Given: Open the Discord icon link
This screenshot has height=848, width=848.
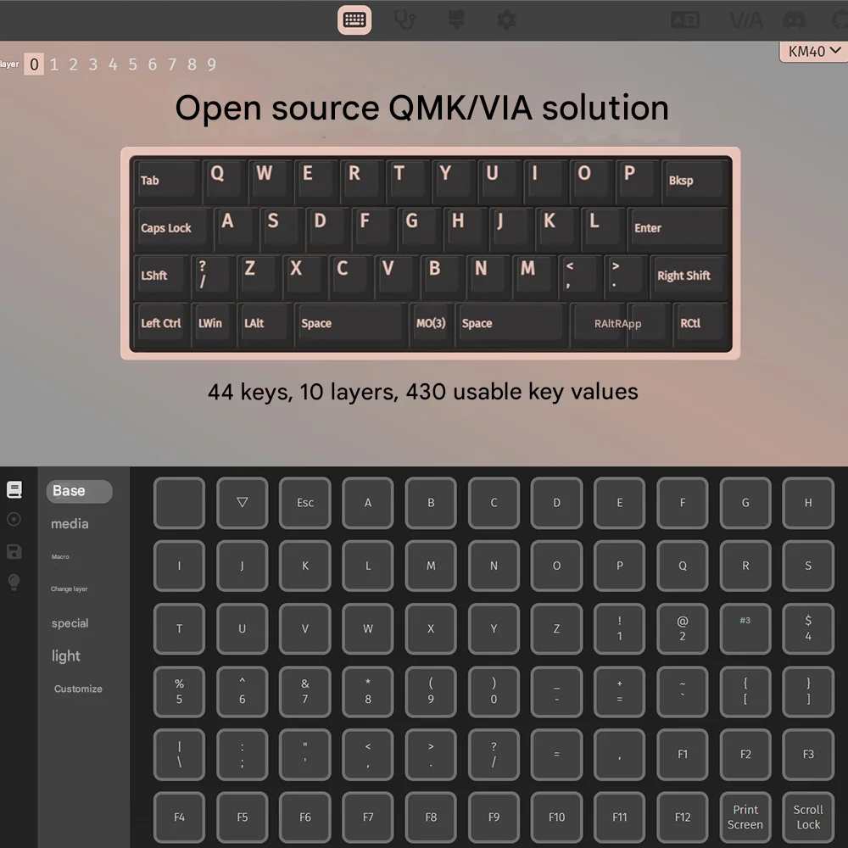Looking at the screenshot, I should (x=794, y=20).
